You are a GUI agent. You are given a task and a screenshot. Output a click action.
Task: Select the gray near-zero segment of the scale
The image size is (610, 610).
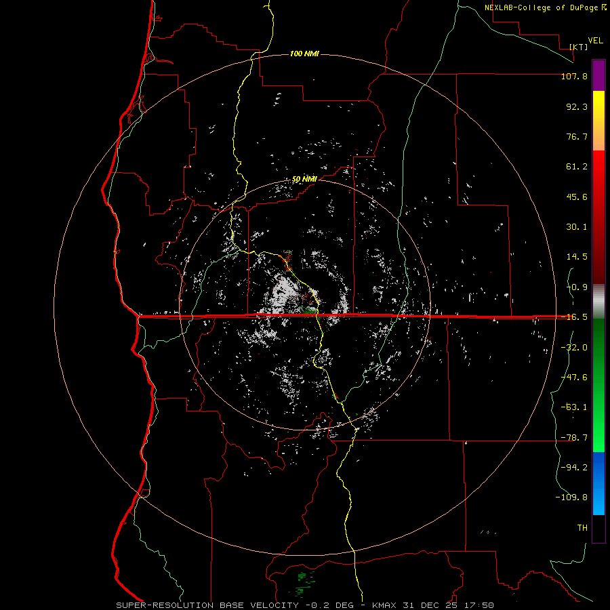point(598,300)
